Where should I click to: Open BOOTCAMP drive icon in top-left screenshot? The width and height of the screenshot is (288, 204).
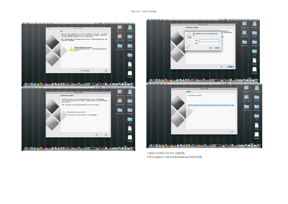(120, 37)
